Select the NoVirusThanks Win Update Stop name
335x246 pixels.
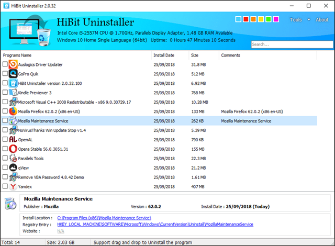[x=52, y=130]
